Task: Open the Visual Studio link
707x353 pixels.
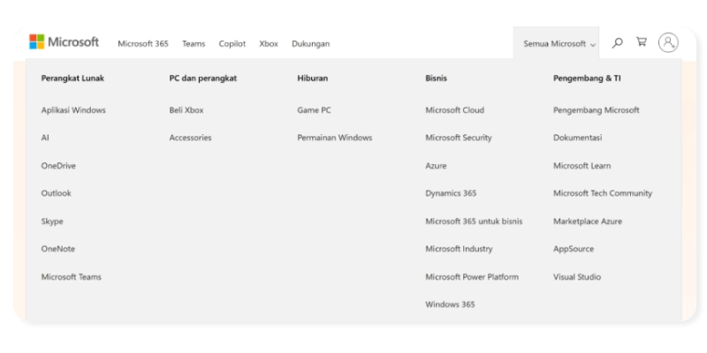Action: [x=577, y=277]
